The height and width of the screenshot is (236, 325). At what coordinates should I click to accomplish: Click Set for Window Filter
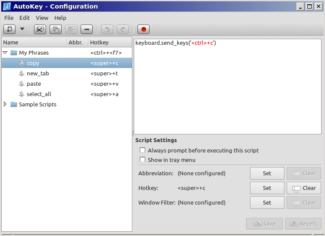click(x=267, y=203)
